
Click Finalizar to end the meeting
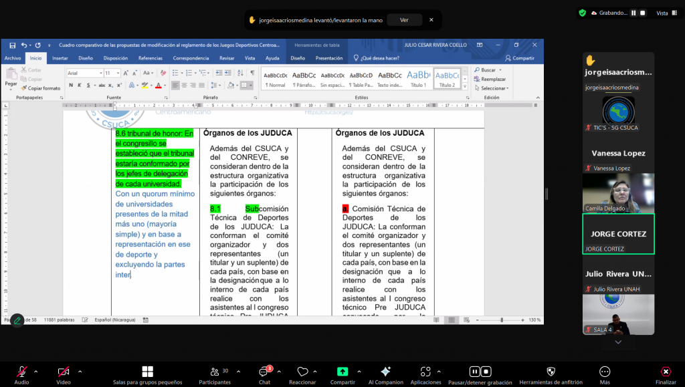pyautogui.click(x=666, y=372)
